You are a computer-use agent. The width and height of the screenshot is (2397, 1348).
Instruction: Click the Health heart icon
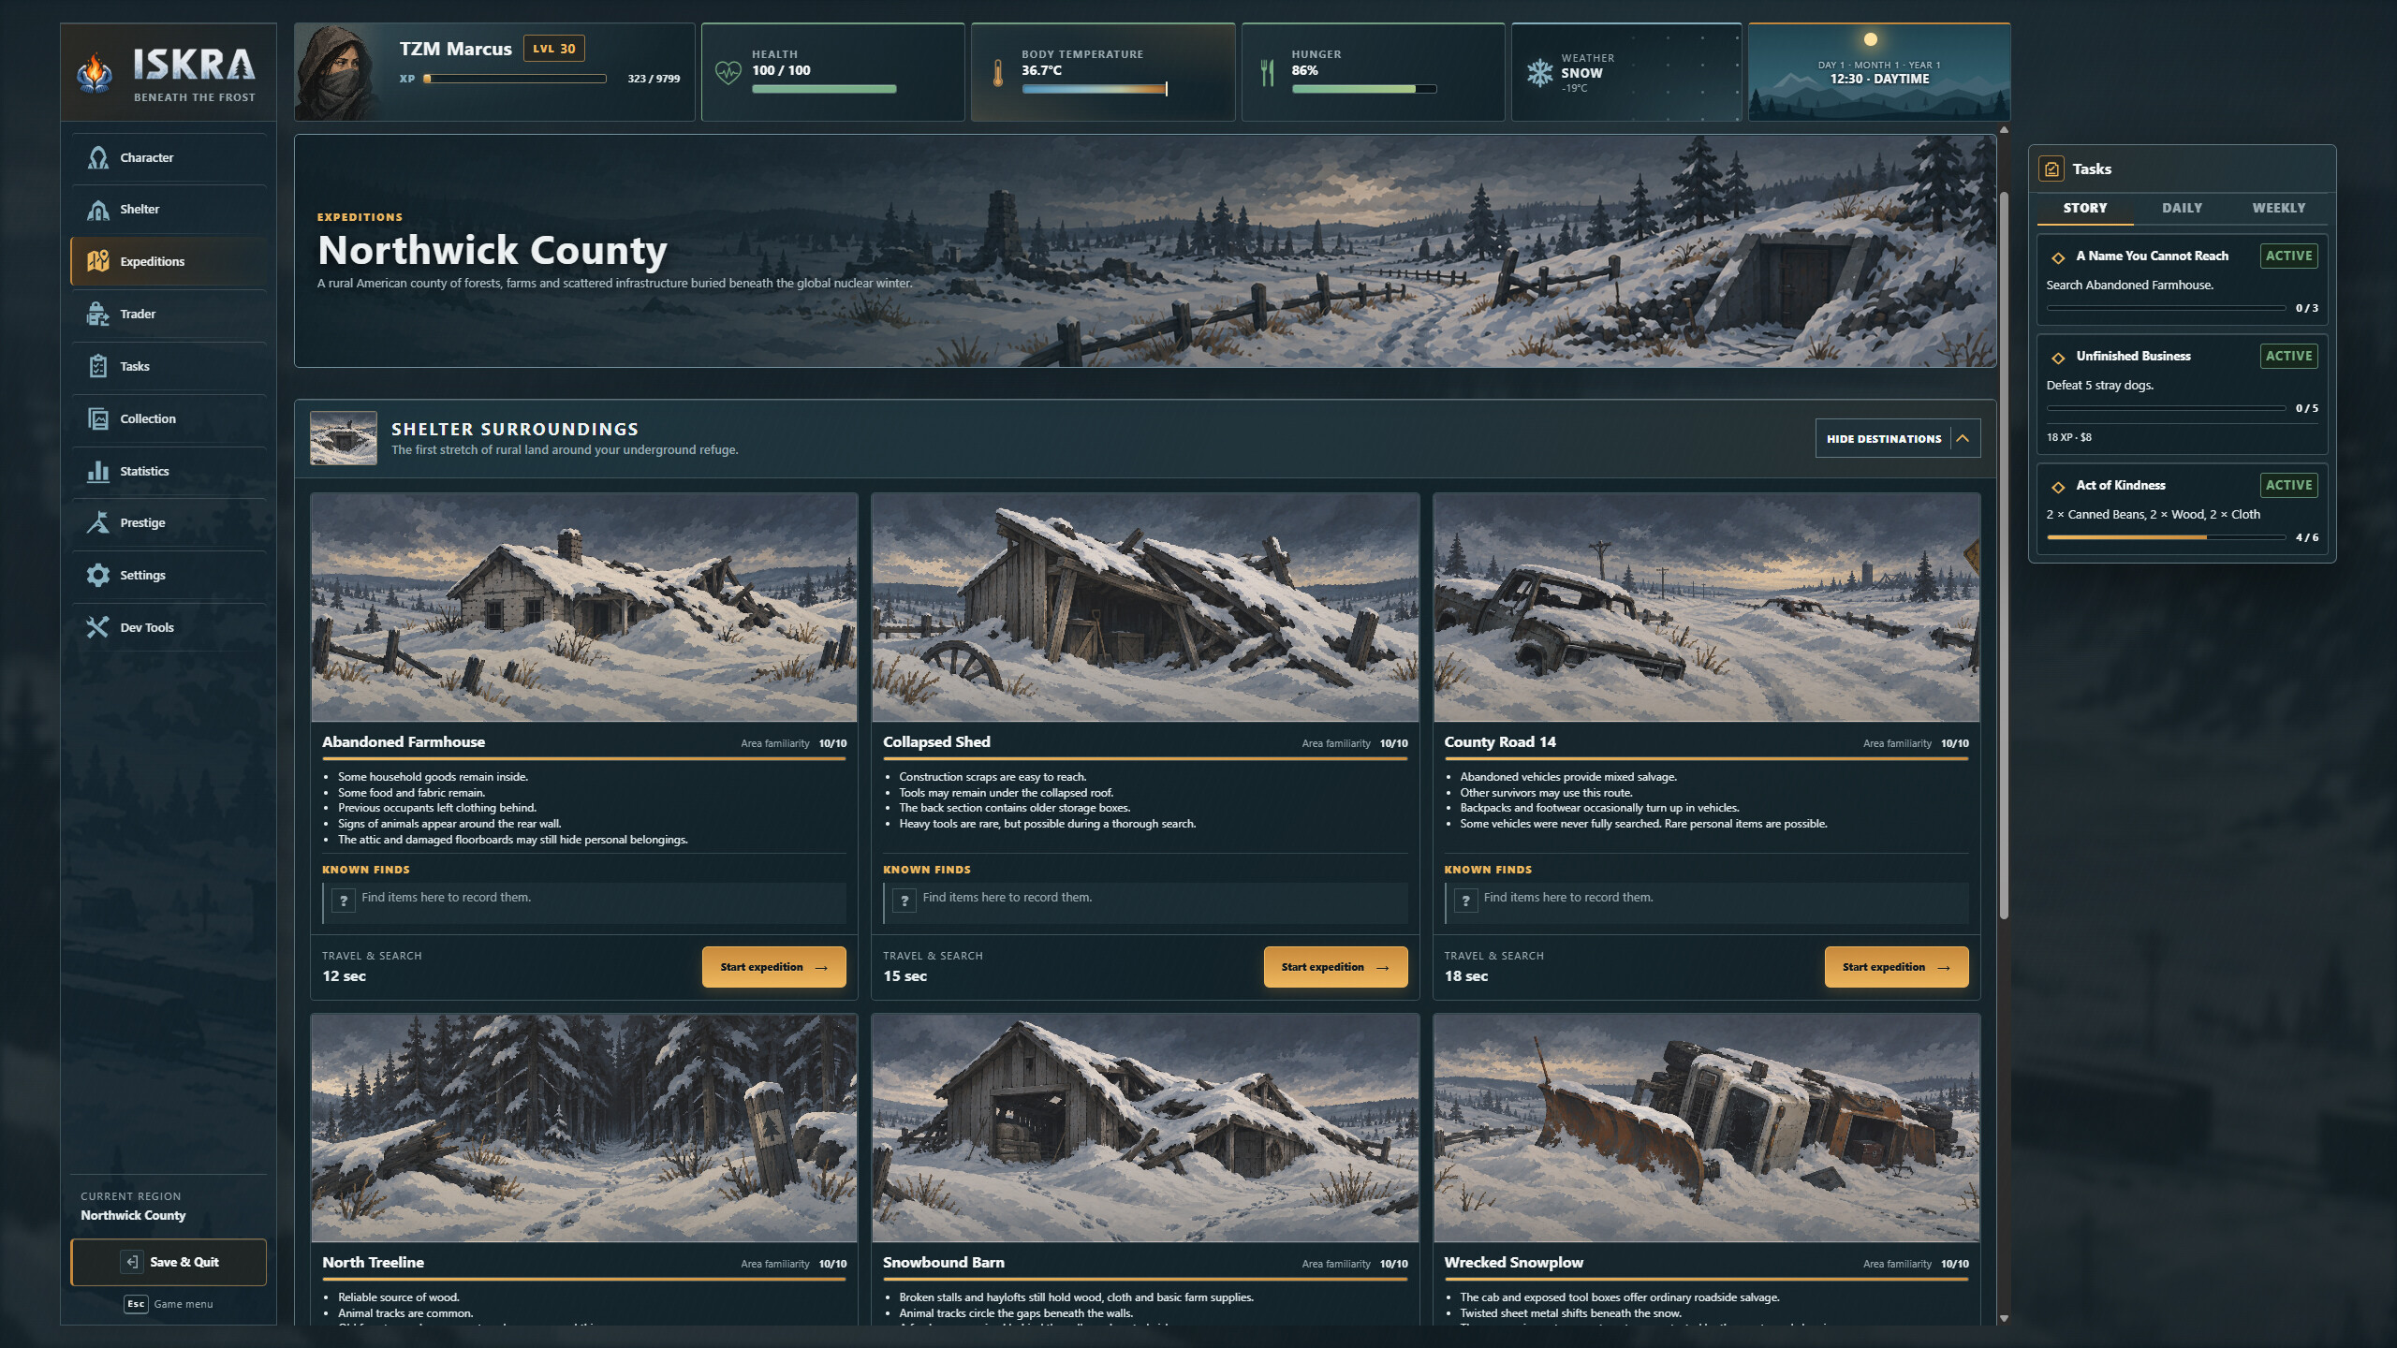click(x=728, y=72)
